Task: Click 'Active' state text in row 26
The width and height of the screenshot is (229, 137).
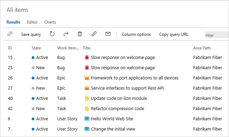Action: click(x=42, y=78)
